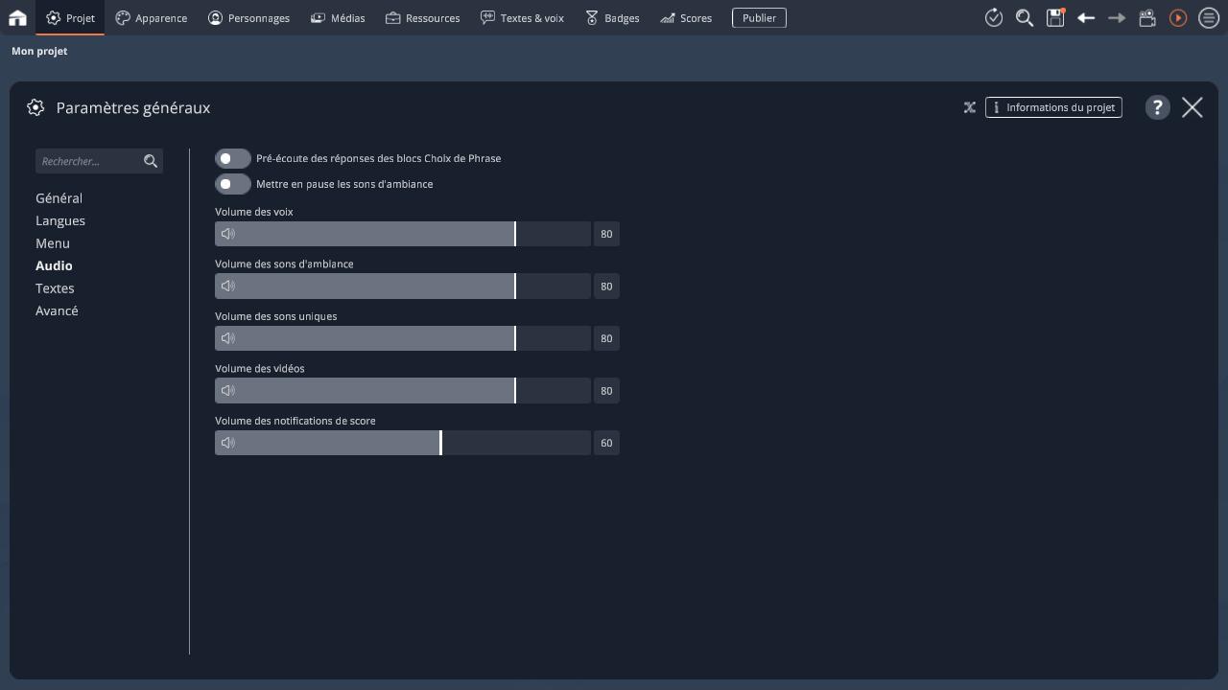
Task: Click the video camera icon
Action: (1147, 17)
